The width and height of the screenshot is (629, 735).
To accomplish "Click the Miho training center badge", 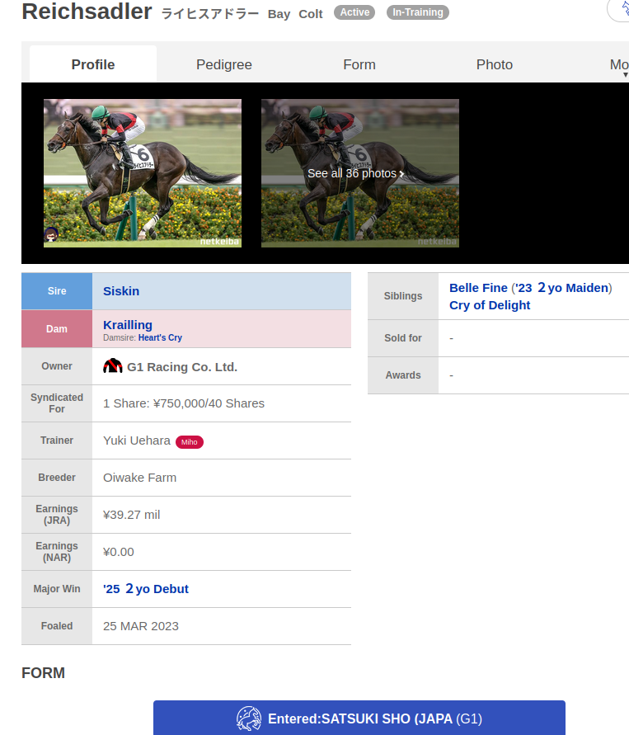I will pos(190,442).
